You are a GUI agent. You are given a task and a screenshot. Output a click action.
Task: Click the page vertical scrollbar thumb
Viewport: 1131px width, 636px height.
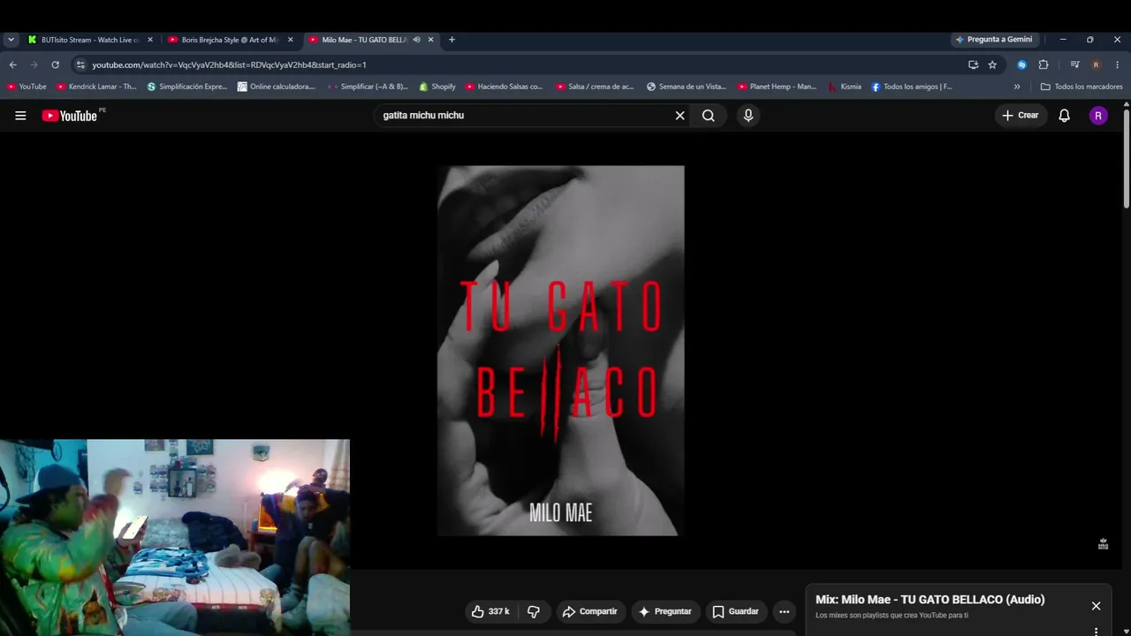1127,160
